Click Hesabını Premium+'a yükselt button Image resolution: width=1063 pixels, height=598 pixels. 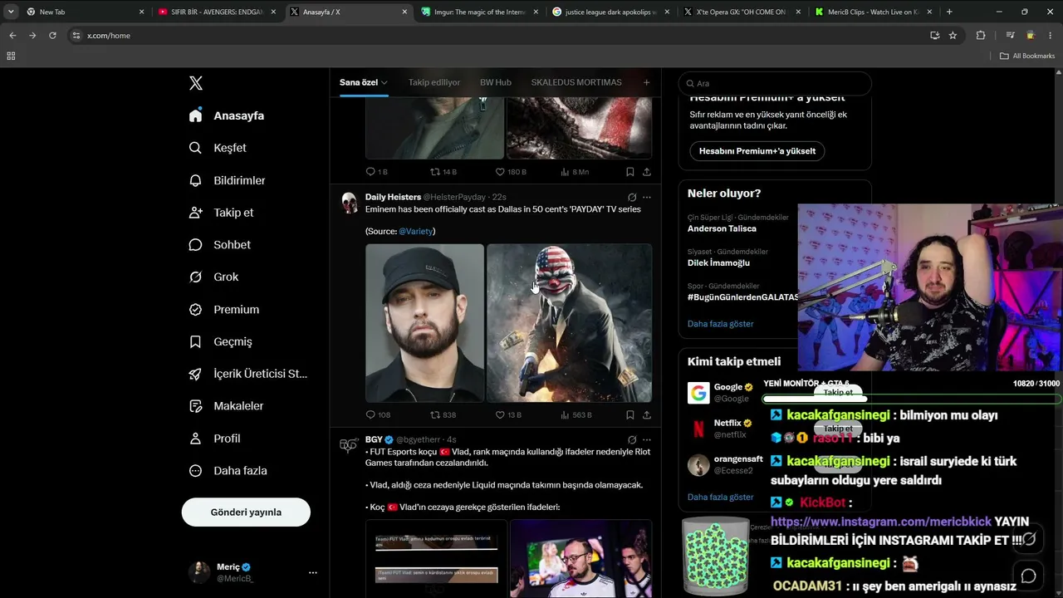757,151
